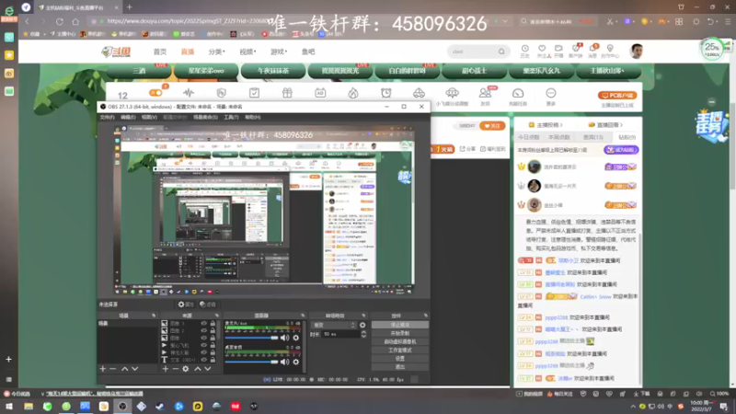Add a scene with plus in 场景 panel

point(103,369)
